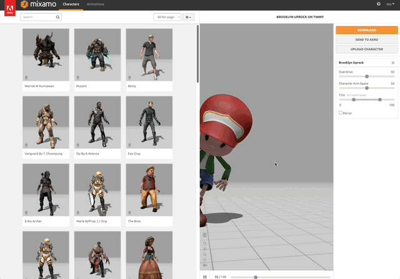Click the Overdrive value 50
This screenshot has height=279, width=400.
pos(392,72)
